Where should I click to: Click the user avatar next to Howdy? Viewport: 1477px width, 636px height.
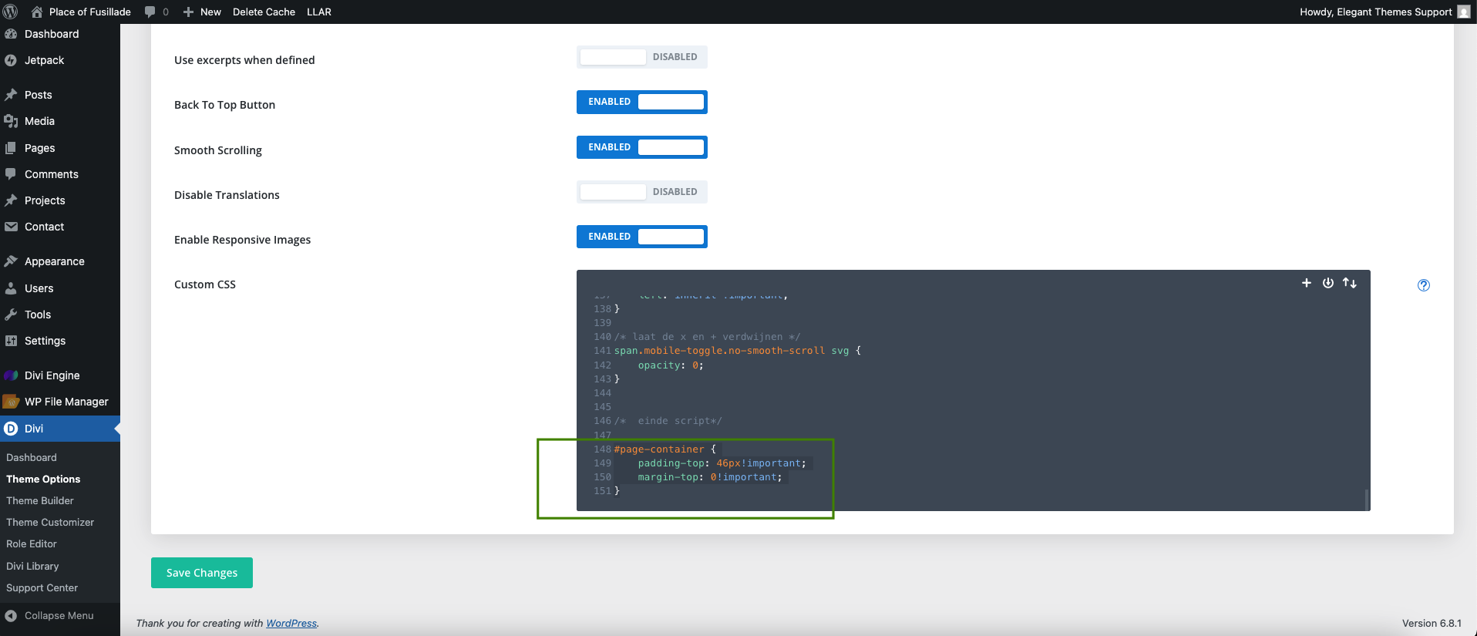(1463, 12)
